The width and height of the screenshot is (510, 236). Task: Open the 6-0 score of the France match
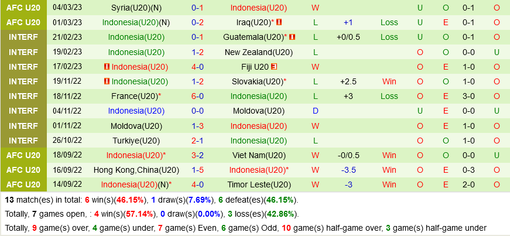click(x=197, y=96)
